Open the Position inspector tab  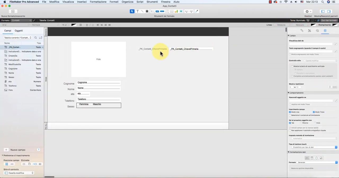pos(302,31)
